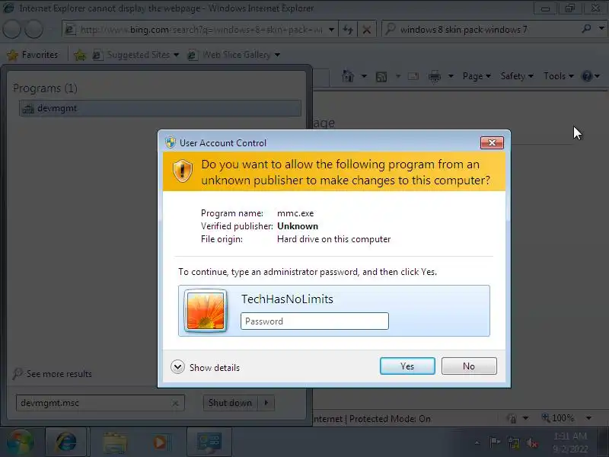This screenshot has height=457, width=609.
Task: Open Internet Explorer from the taskbar
Action: (x=66, y=443)
